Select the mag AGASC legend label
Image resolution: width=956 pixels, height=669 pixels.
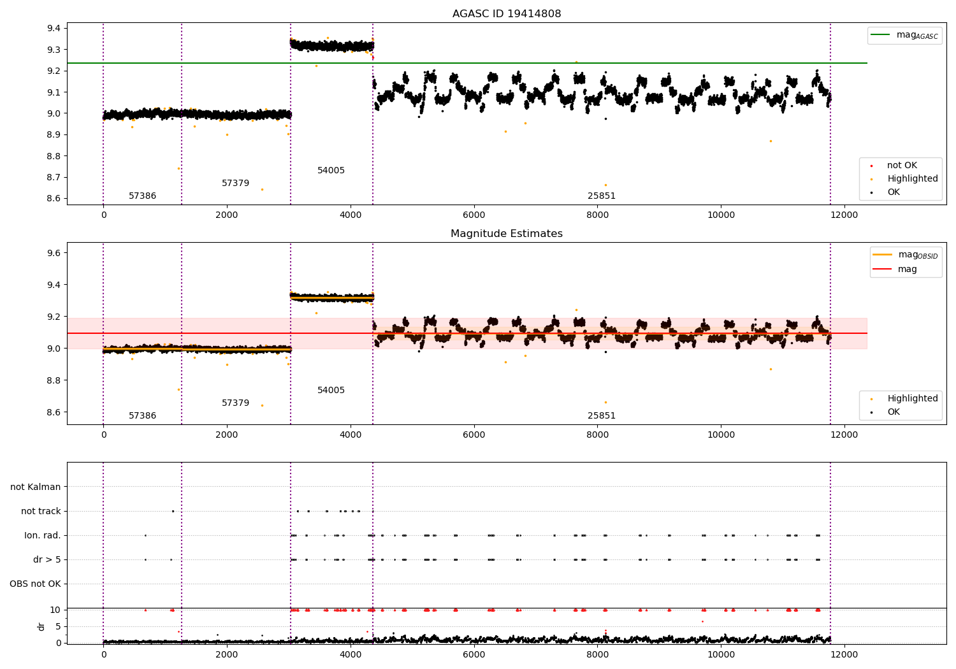point(917,35)
